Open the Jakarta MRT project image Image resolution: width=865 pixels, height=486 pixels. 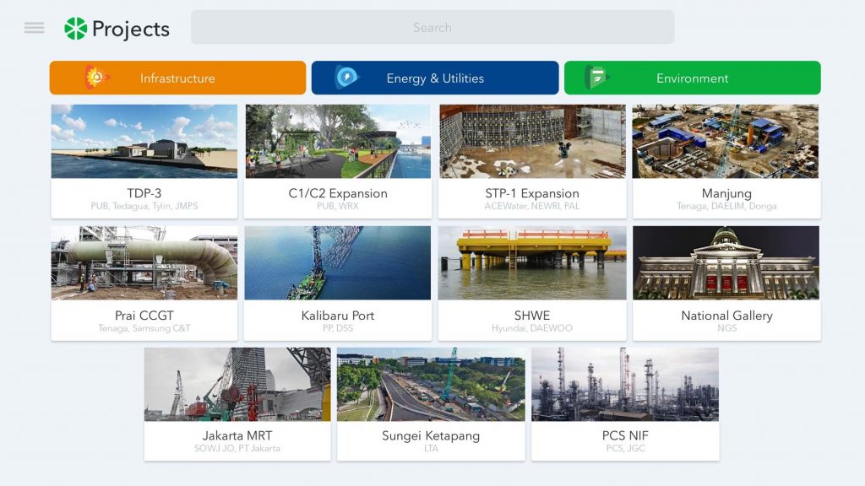[x=237, y=384]
